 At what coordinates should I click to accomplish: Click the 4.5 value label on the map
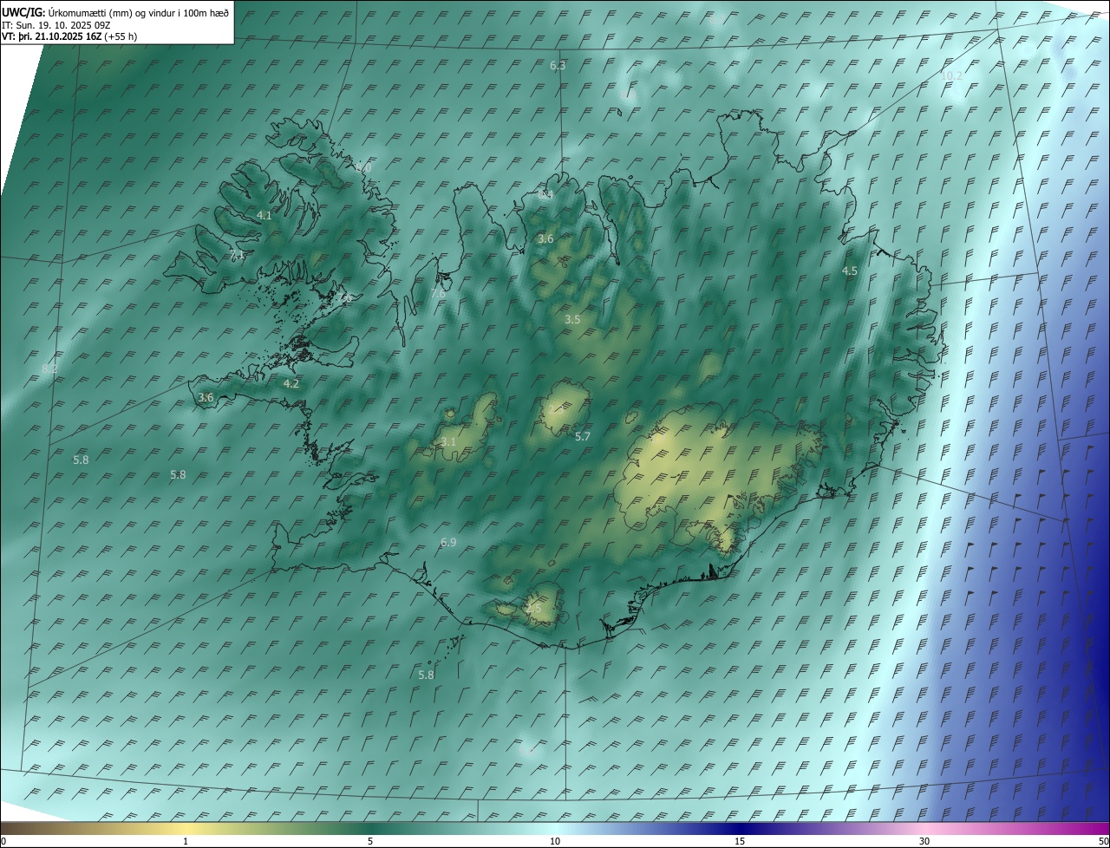click(850, 271)
